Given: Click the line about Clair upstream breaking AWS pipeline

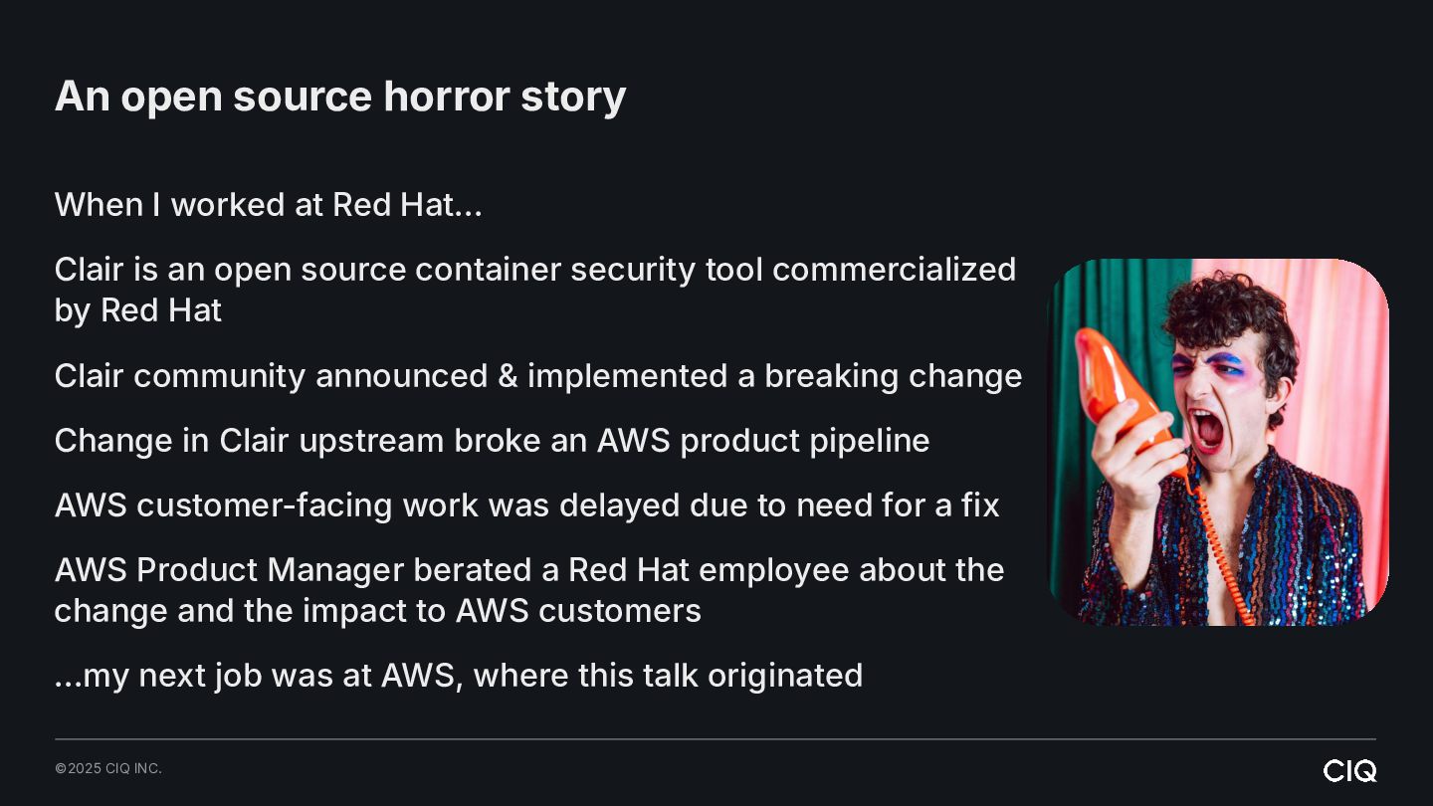Looking at the screenshot, I should click(493, 441).
